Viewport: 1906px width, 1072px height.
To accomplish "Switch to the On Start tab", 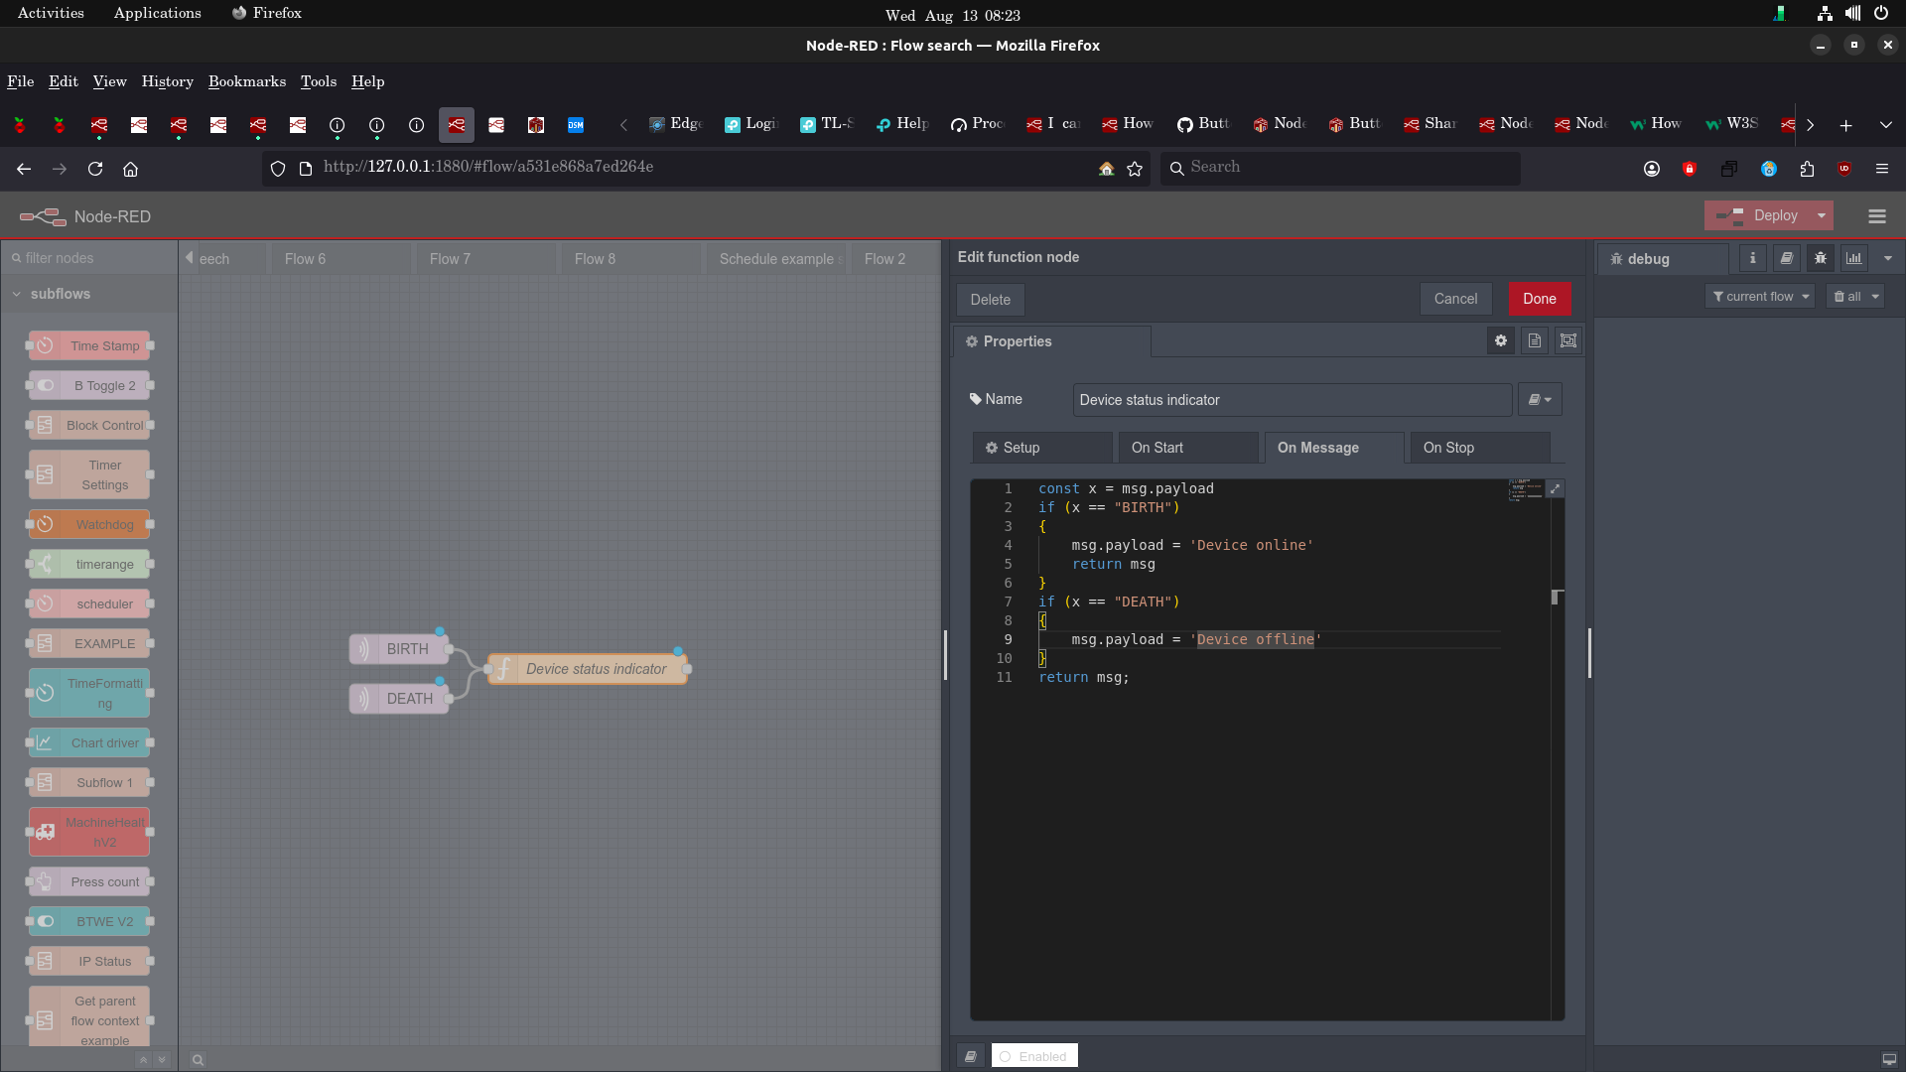I will [1187, 448].
